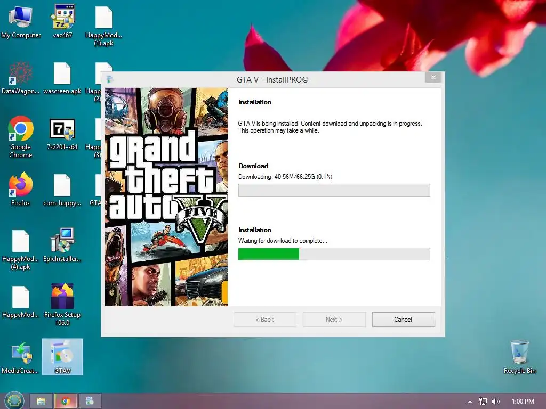The image size is (546, 409).
Task: Select the GTAV desktop icon
Action: (x=62, y=357)
